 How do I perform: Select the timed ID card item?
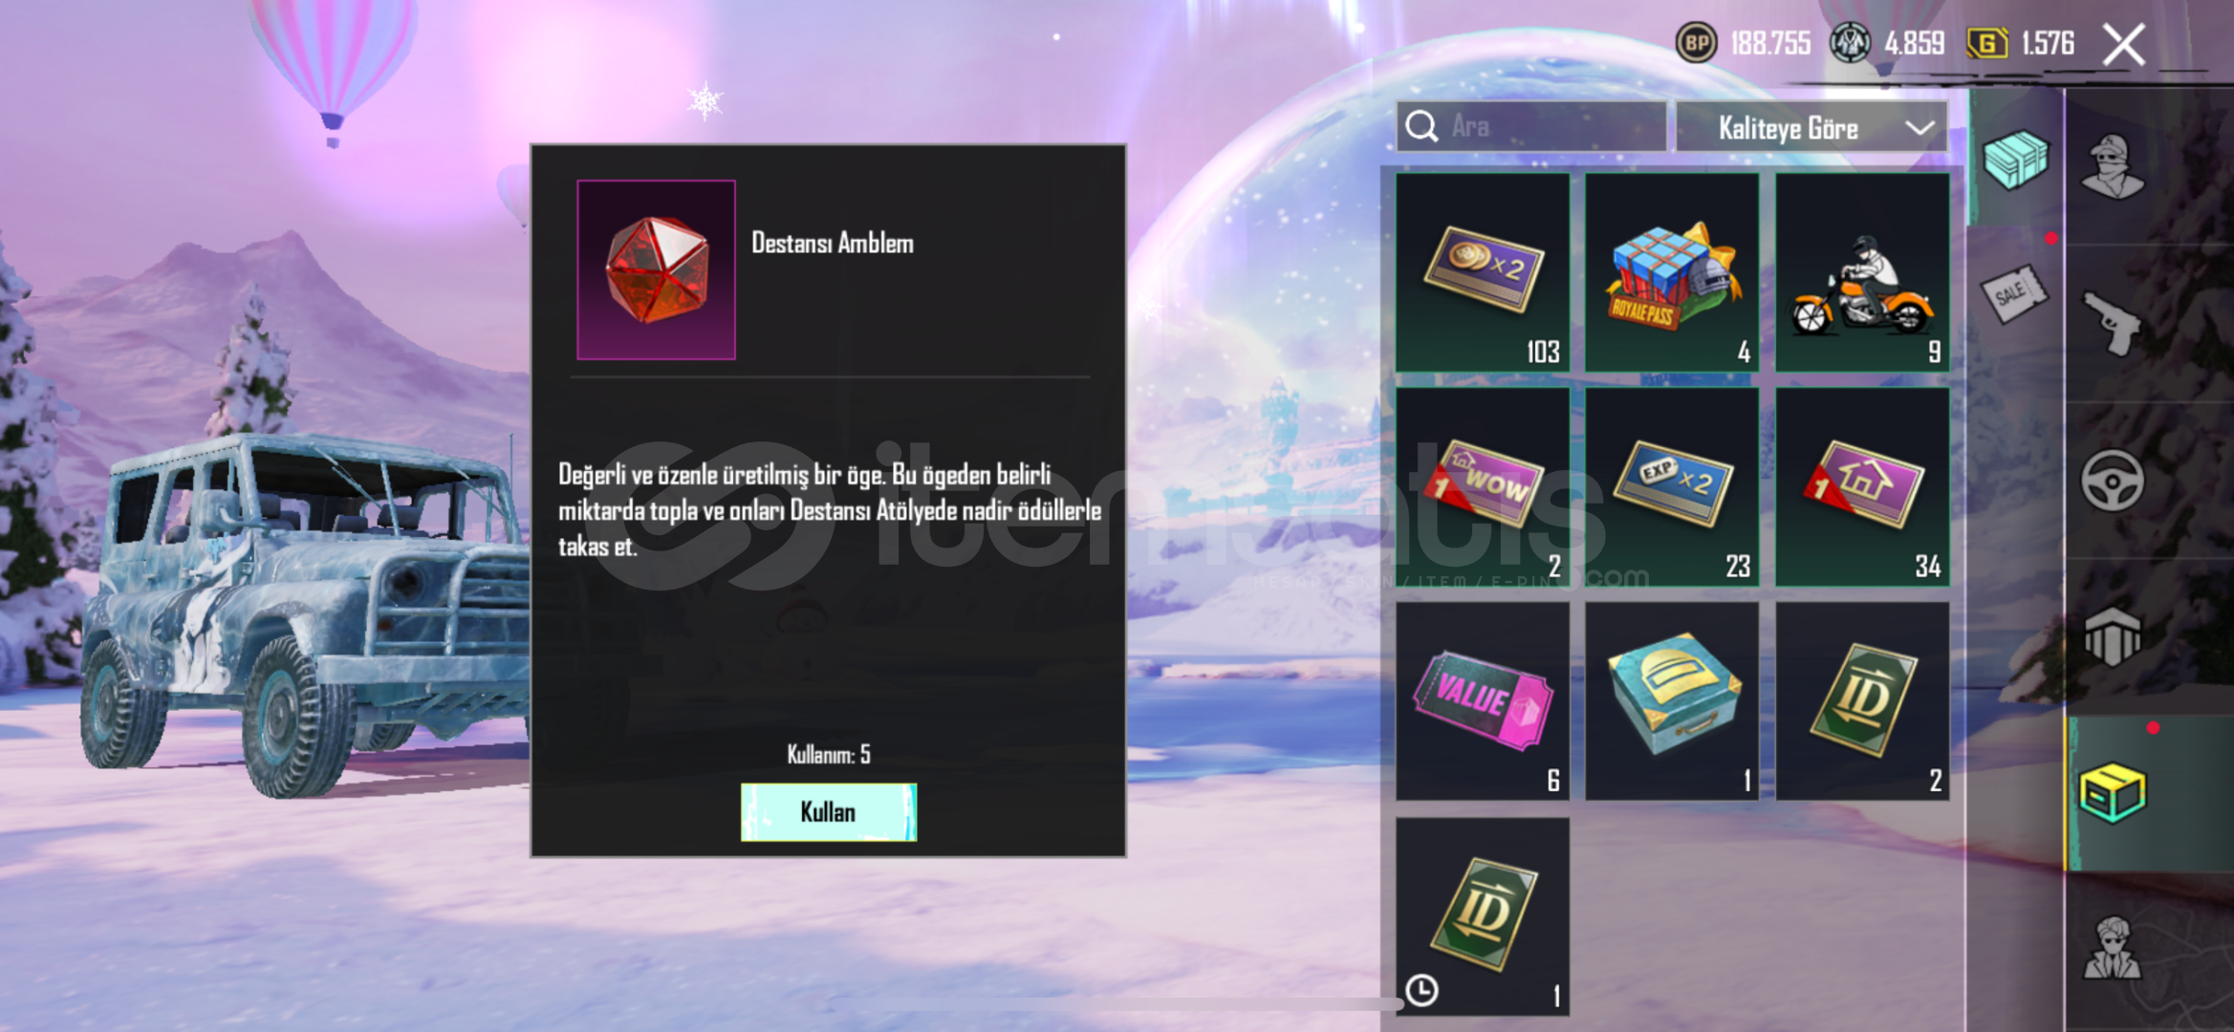click(x=1482, y=915)
